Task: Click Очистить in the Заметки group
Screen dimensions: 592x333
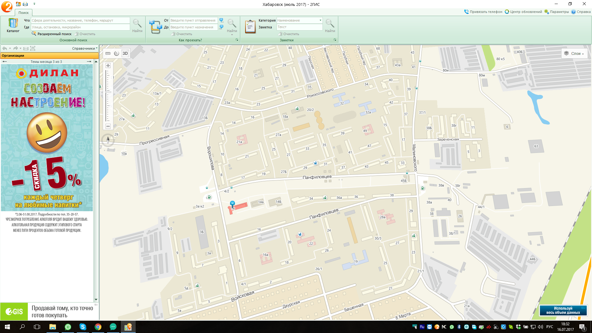Action: [289, 34]
